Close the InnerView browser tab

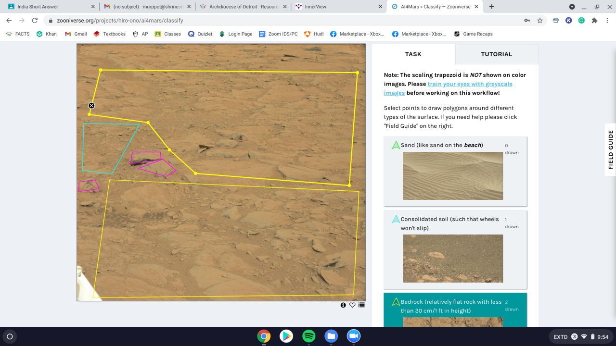pos(380,7)
